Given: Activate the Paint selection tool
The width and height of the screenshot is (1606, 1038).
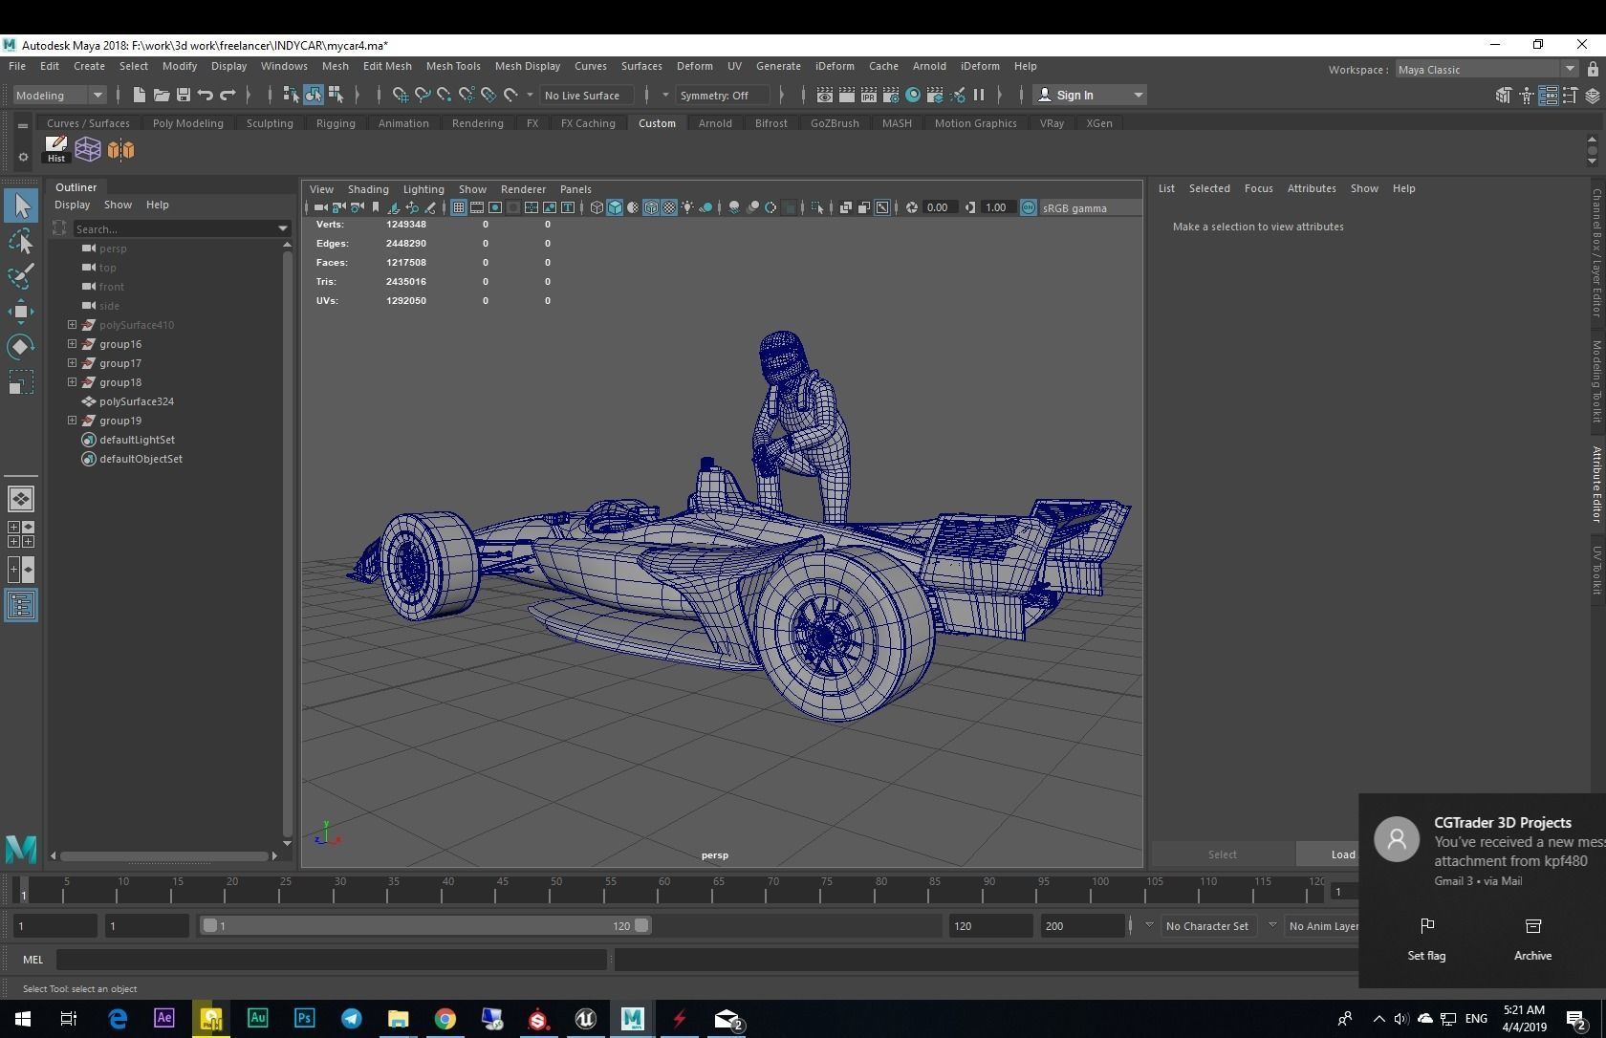Looking at the screenshot, I should 21,276.
